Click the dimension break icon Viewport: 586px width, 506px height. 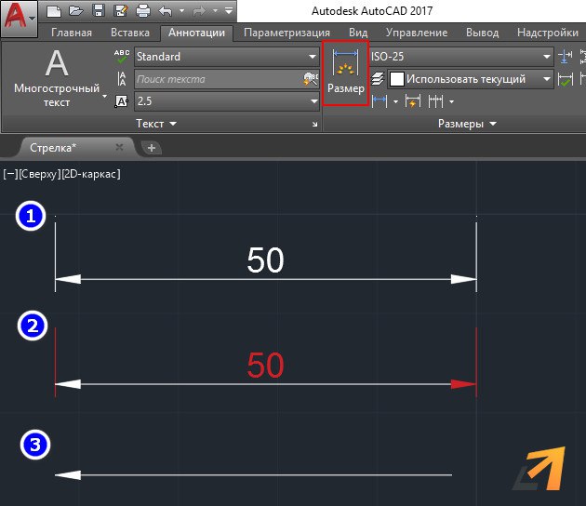click(x=566, y=57)
